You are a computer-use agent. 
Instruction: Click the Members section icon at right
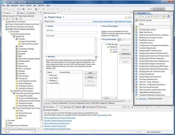[96, 57]
